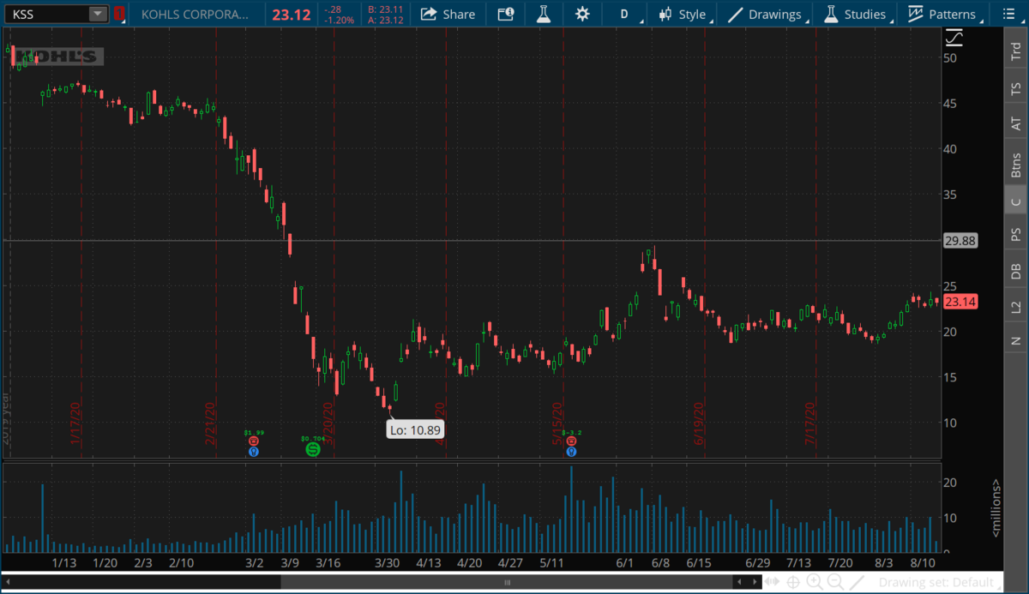1029x594 pixels.
Task: Click the May blue lightbulb event icon
Action: tap(570, 451)
